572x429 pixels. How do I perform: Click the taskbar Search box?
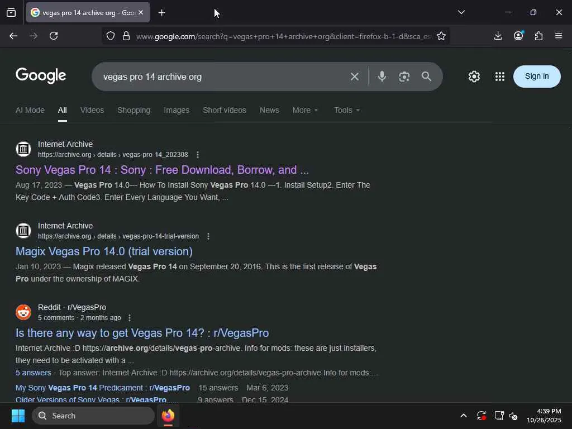(93, 416)
